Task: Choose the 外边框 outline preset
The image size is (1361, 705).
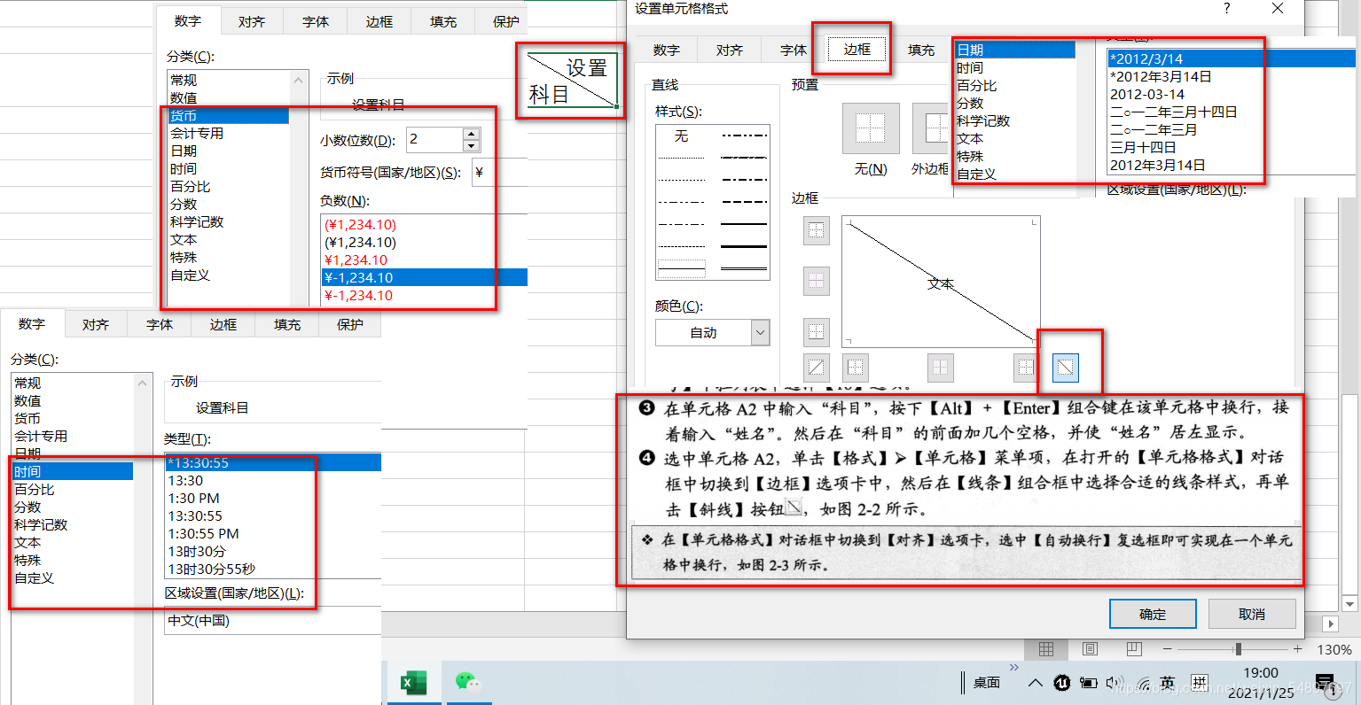Action: 931,129
